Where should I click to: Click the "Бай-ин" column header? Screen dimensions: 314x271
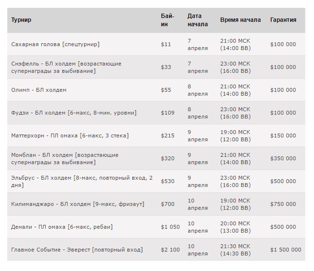(167, 20)
